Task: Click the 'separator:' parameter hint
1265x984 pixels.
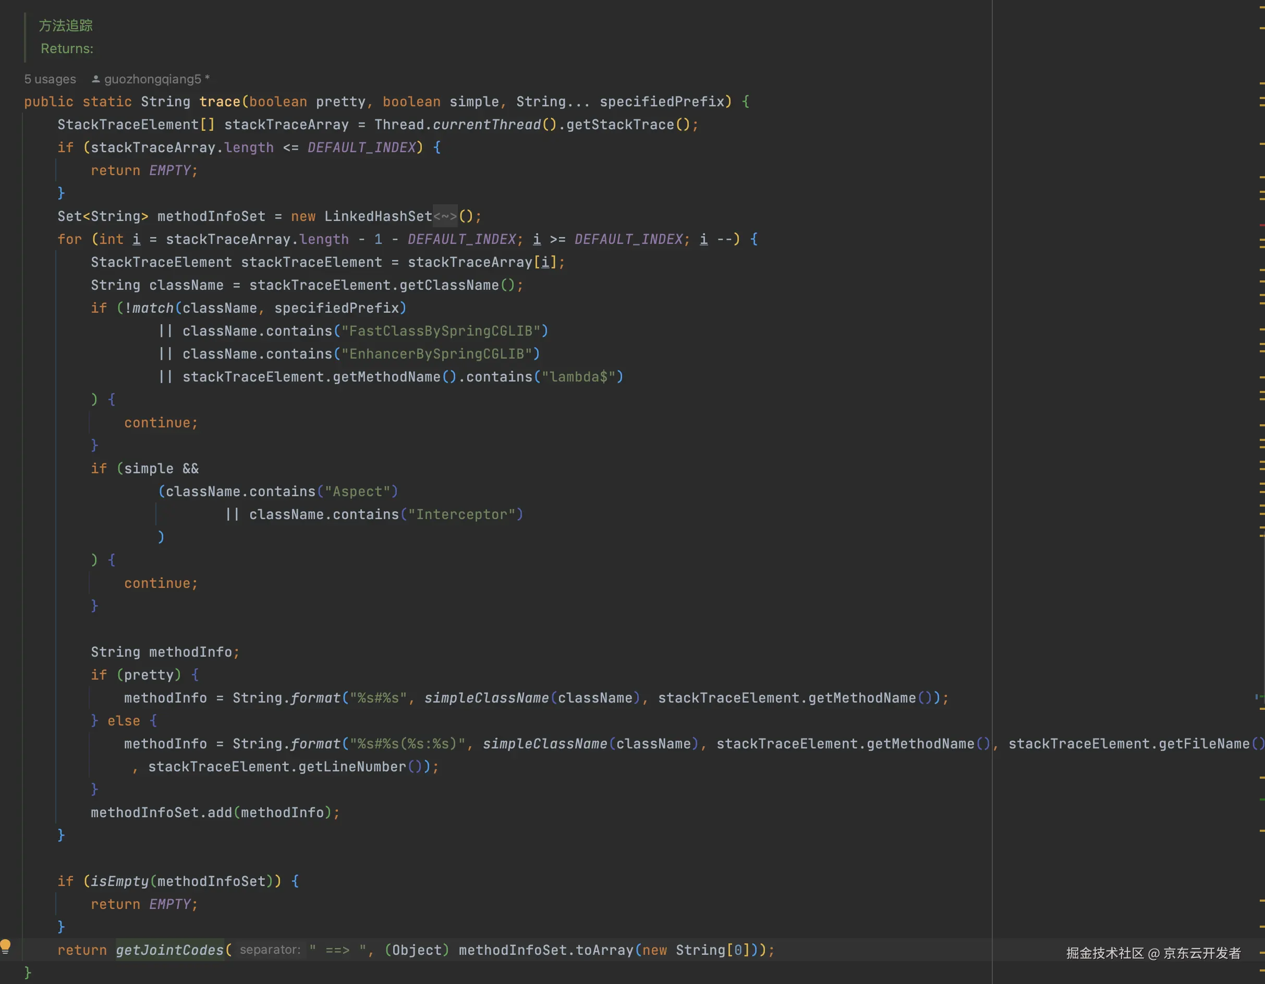Action: click(270, 950)
